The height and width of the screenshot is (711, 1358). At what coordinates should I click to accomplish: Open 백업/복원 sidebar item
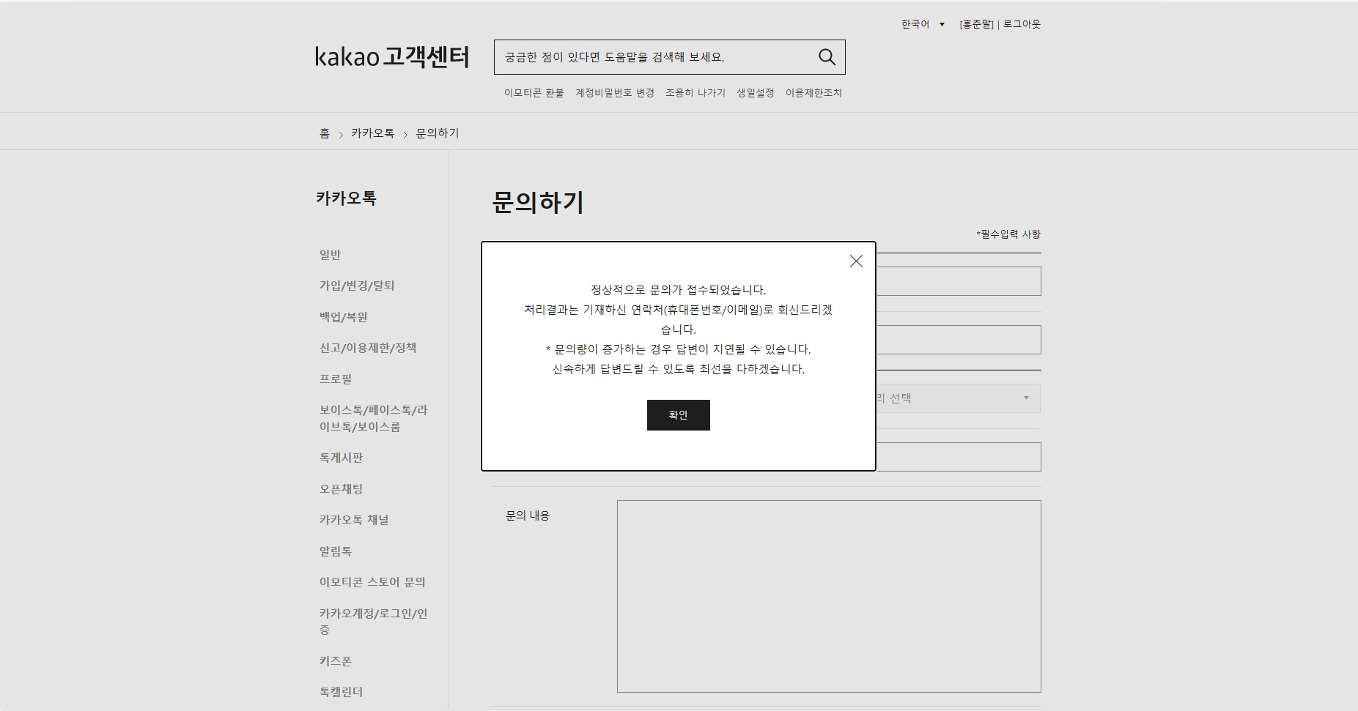coord(343,317)
